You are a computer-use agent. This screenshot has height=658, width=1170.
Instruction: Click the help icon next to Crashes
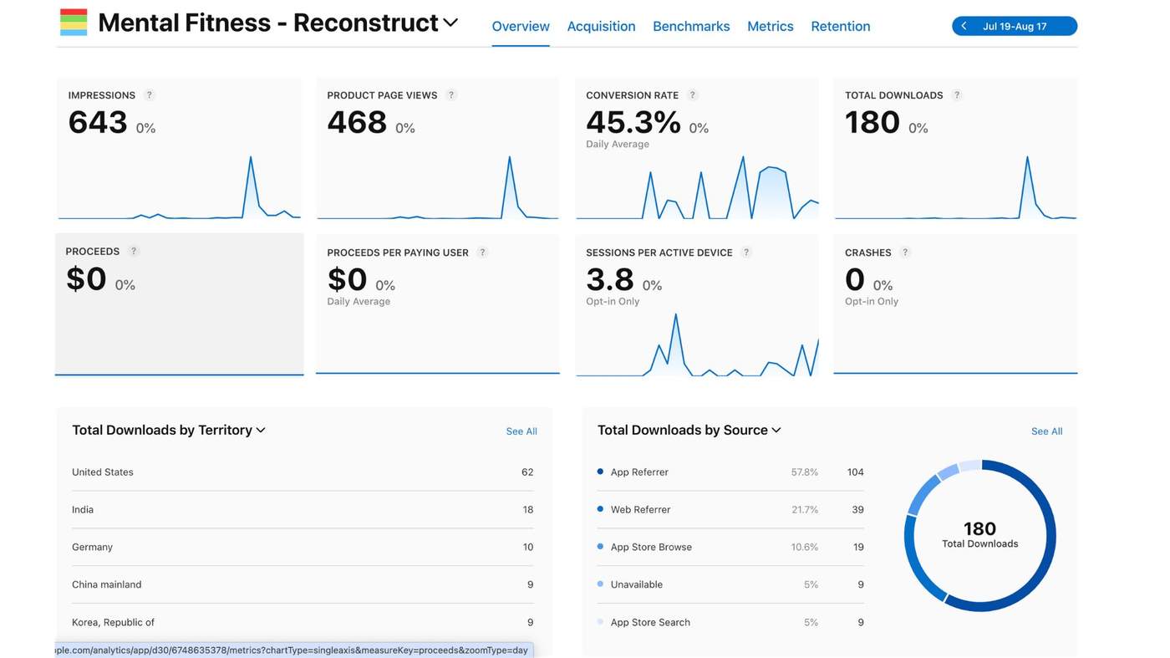point(905,252)
